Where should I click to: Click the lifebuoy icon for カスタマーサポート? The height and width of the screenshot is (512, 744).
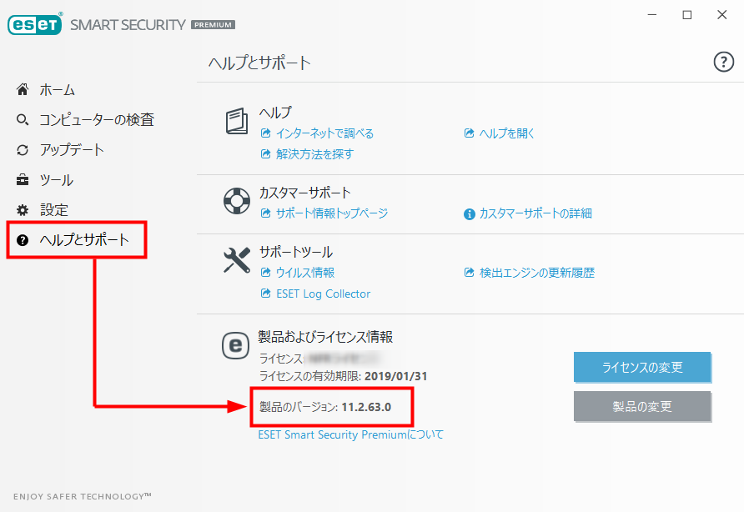(x=237, y=201)
